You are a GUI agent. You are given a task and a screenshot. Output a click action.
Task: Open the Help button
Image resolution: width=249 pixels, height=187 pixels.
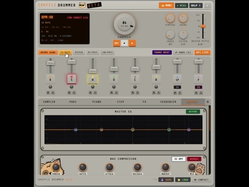coord(196,5)
